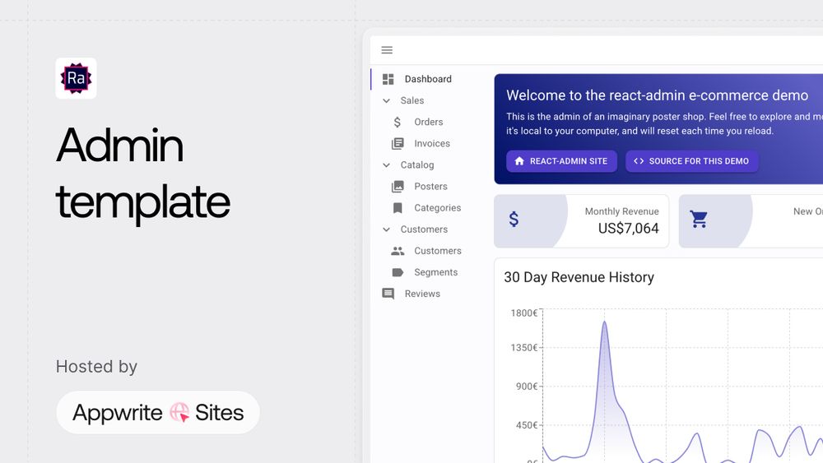Click the Dashboard grid icon
823x463 pixels.
coord(388,79)
